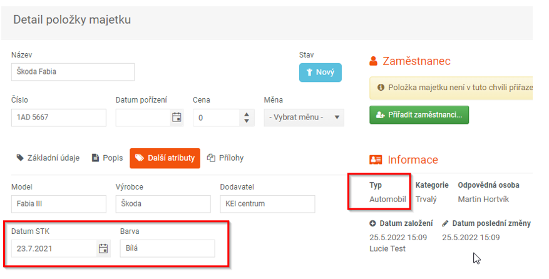Open the Datum pořízení calendar picker
549x279 pixels.
[177, 117]
